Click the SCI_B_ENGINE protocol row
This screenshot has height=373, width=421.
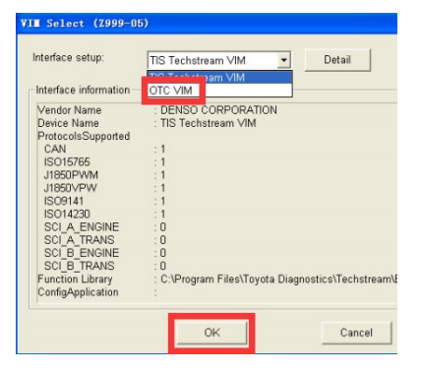pos(105,253)
